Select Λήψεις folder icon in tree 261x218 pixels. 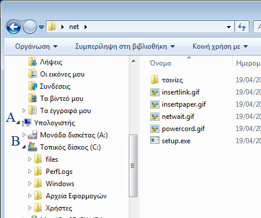[x=32, y=61]
